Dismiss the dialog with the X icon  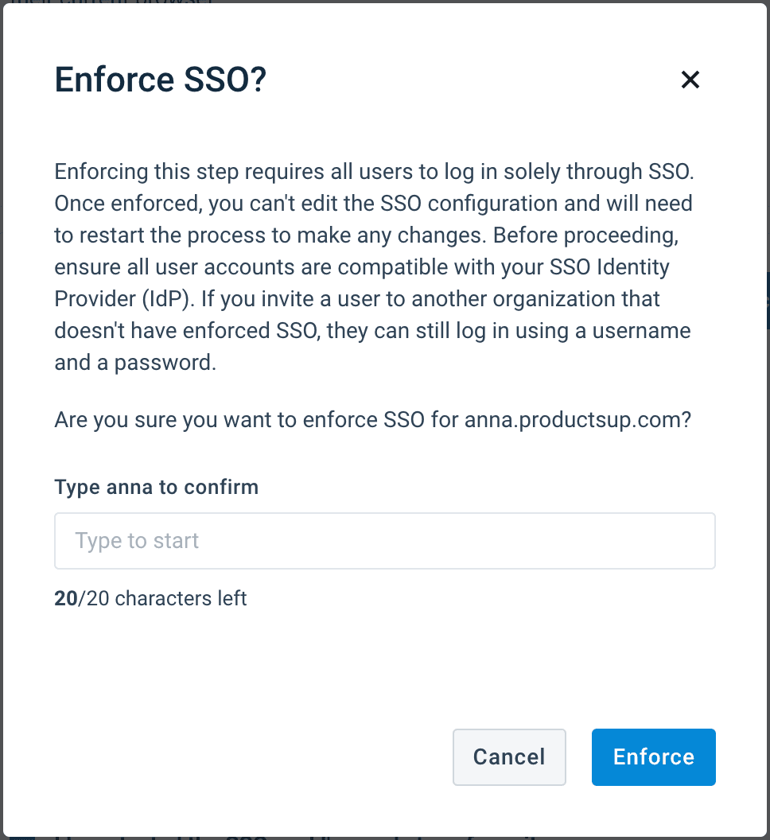pos(690,80)
